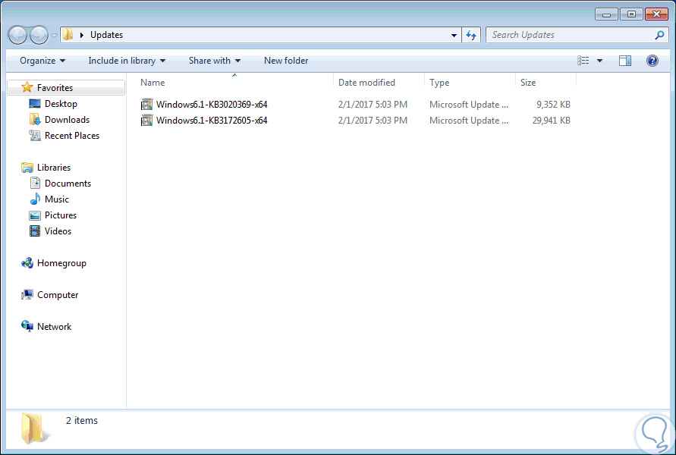Select Homegroup in the navigation pane

[x=61, y=263]
